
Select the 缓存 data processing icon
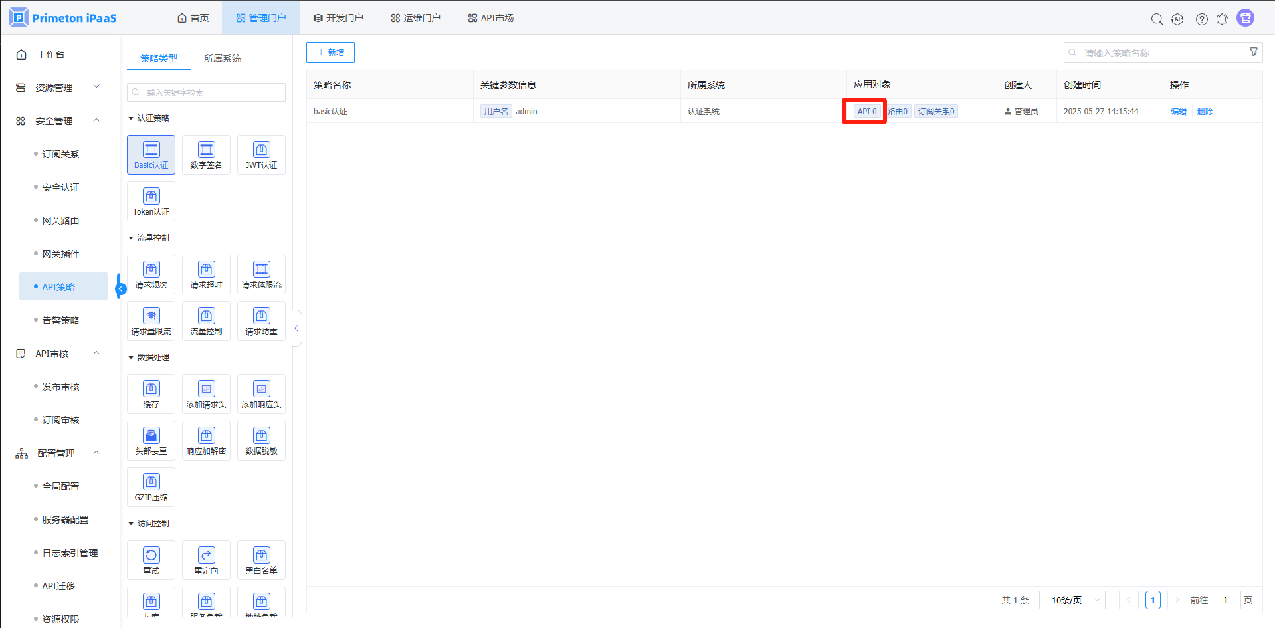151,394
